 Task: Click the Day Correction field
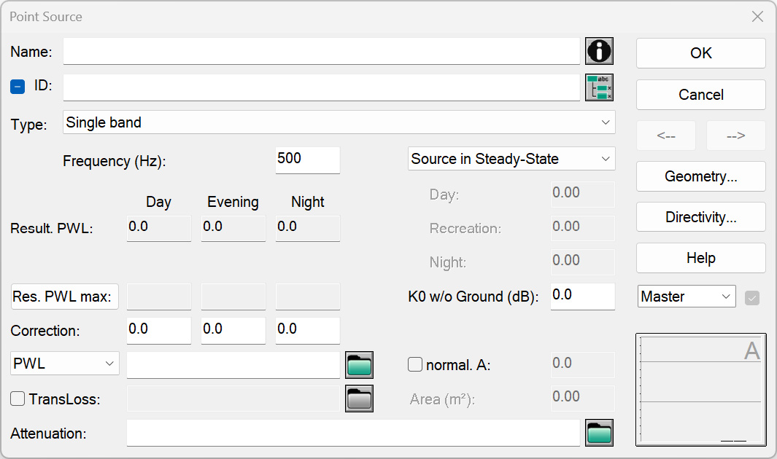159,330
